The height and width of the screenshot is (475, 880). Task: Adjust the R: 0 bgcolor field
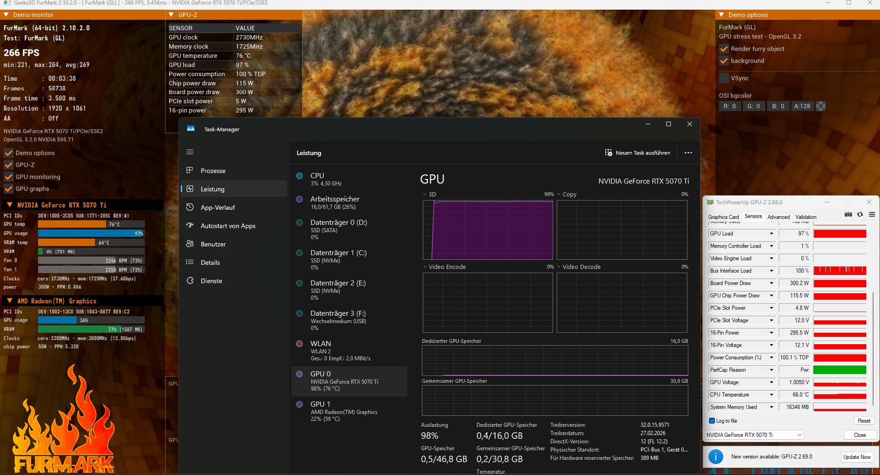[730, 106]
